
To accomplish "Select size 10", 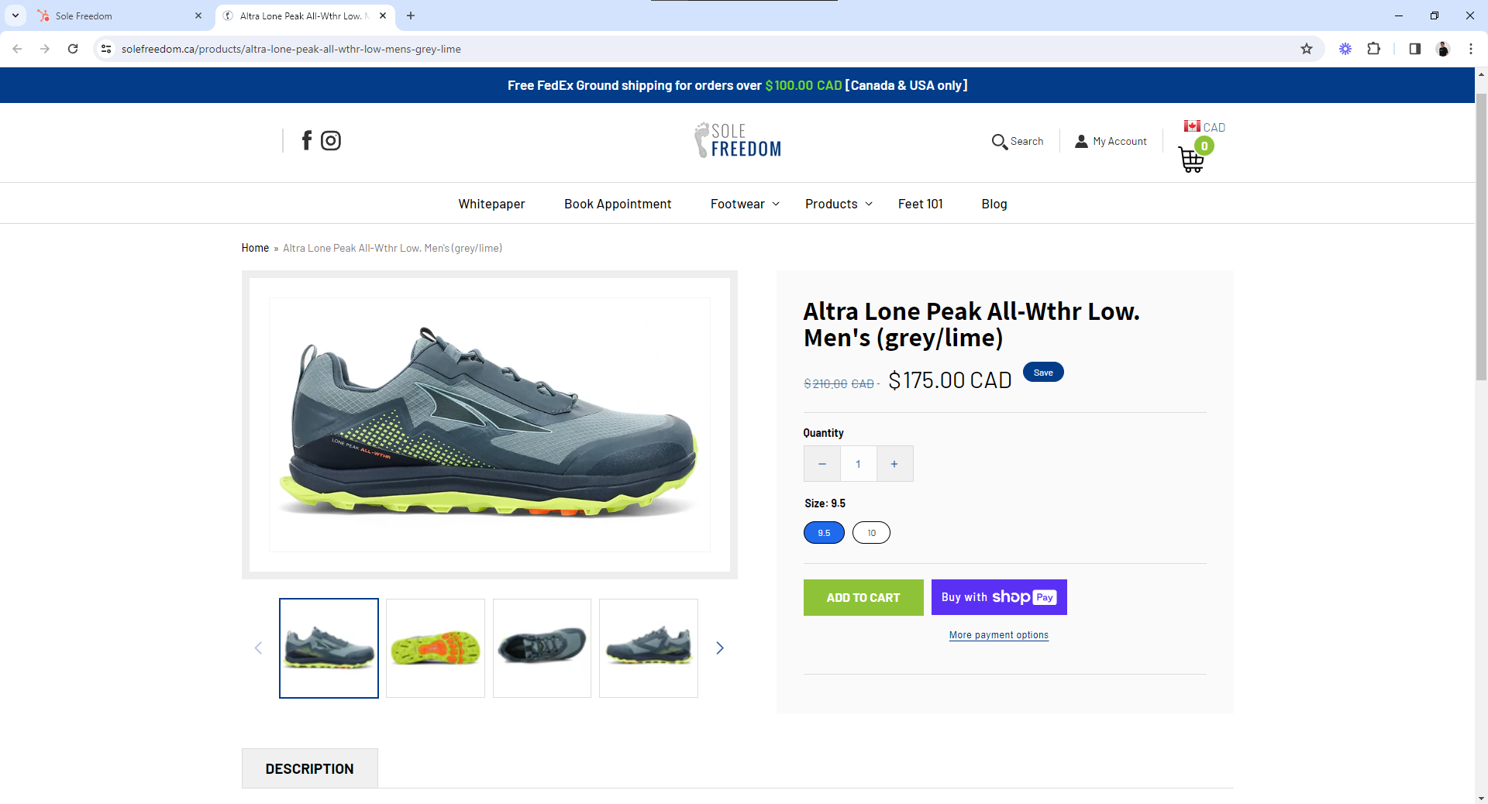I will 871,533.
